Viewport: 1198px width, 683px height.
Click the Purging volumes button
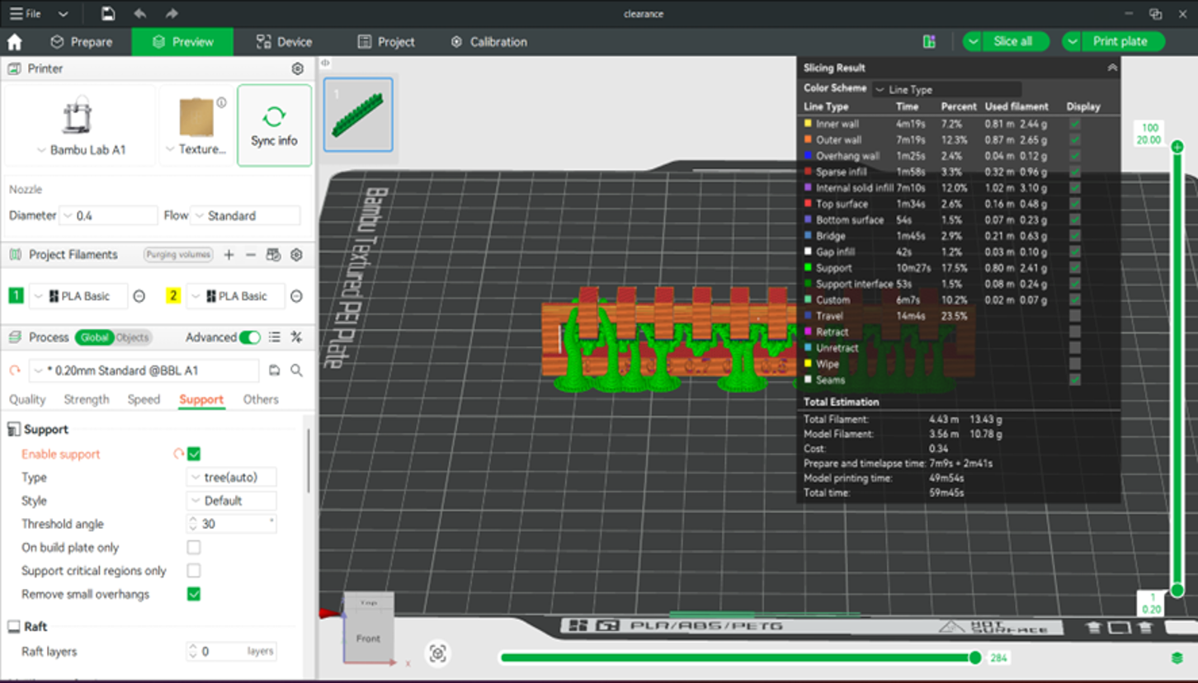pyautogui.click(x=178, y=255)
